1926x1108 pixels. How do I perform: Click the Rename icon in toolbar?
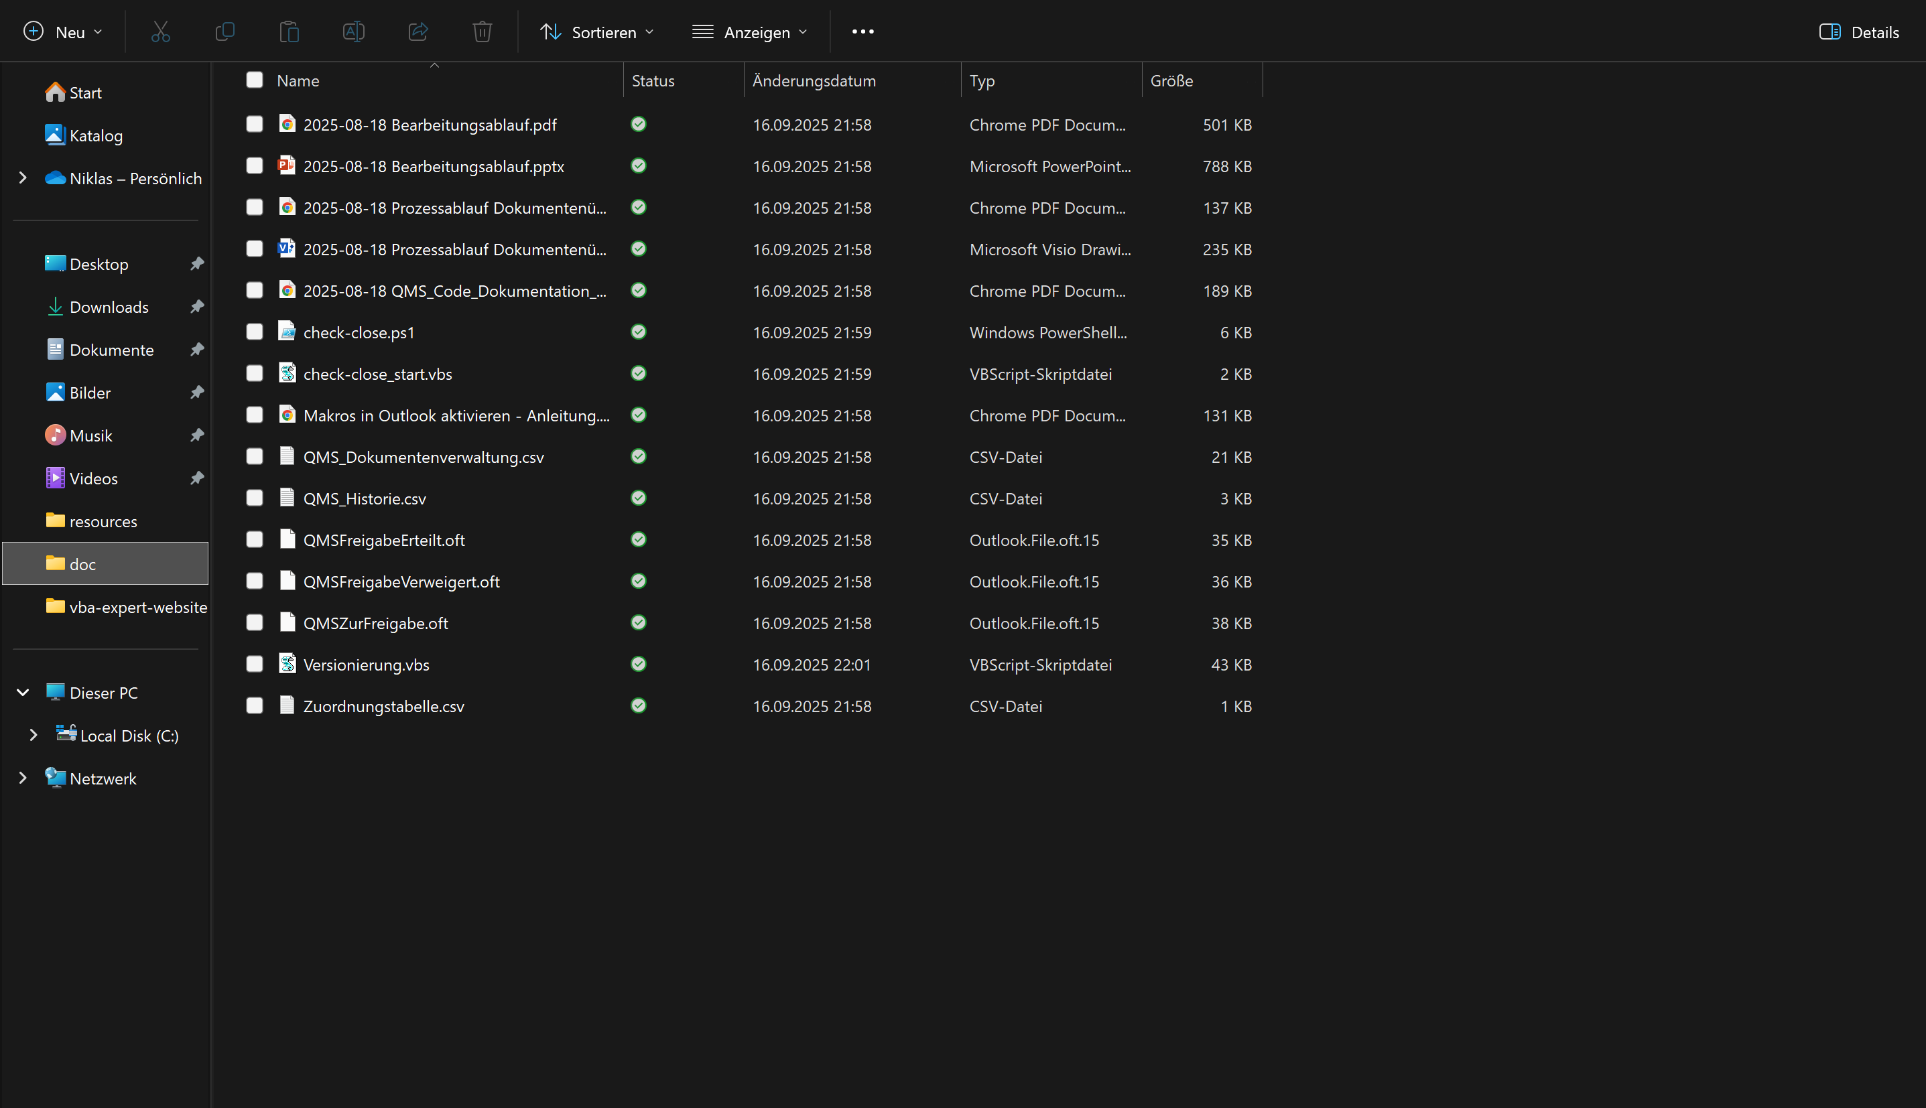353,32
